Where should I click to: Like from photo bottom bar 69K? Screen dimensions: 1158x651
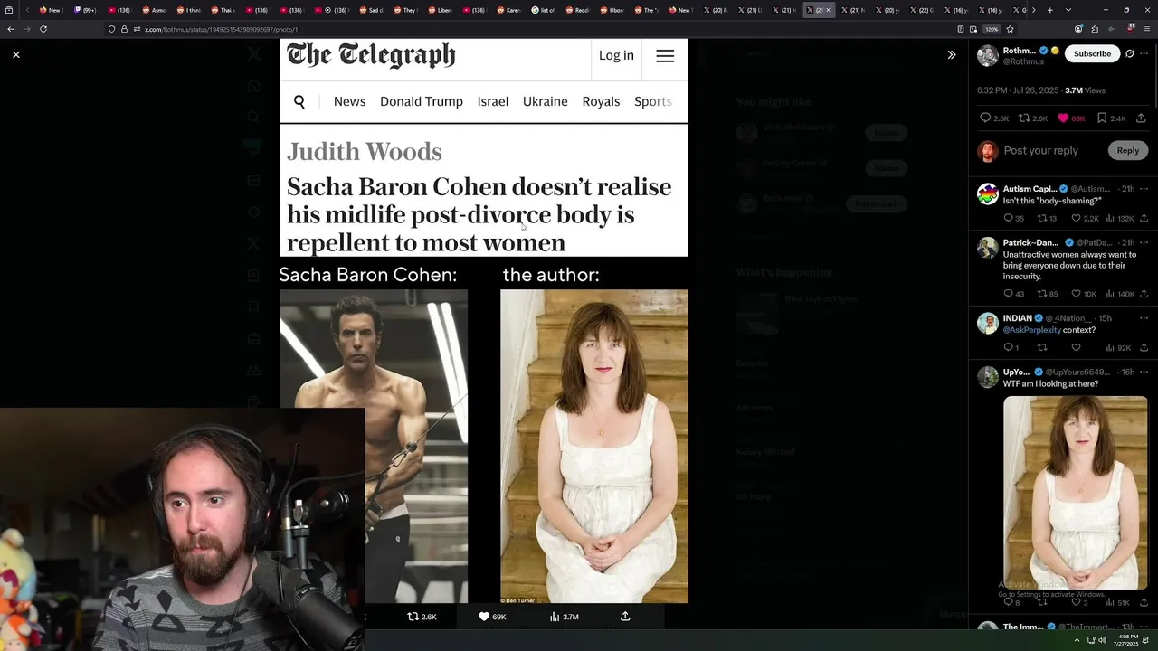click(492, 617)
